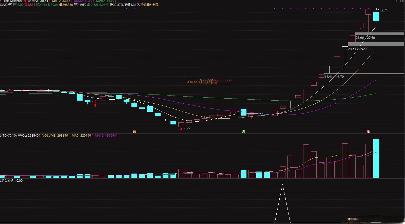Click the red 涨 event marker
Screen dimensions: 405x224
tap(368, 131)
